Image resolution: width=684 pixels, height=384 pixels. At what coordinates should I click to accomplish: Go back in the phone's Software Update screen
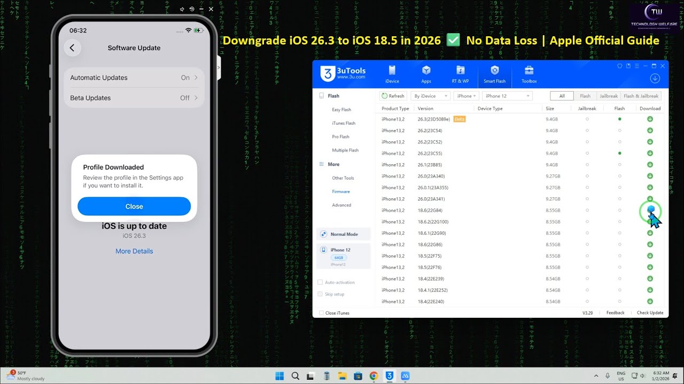tap(72, 48)
